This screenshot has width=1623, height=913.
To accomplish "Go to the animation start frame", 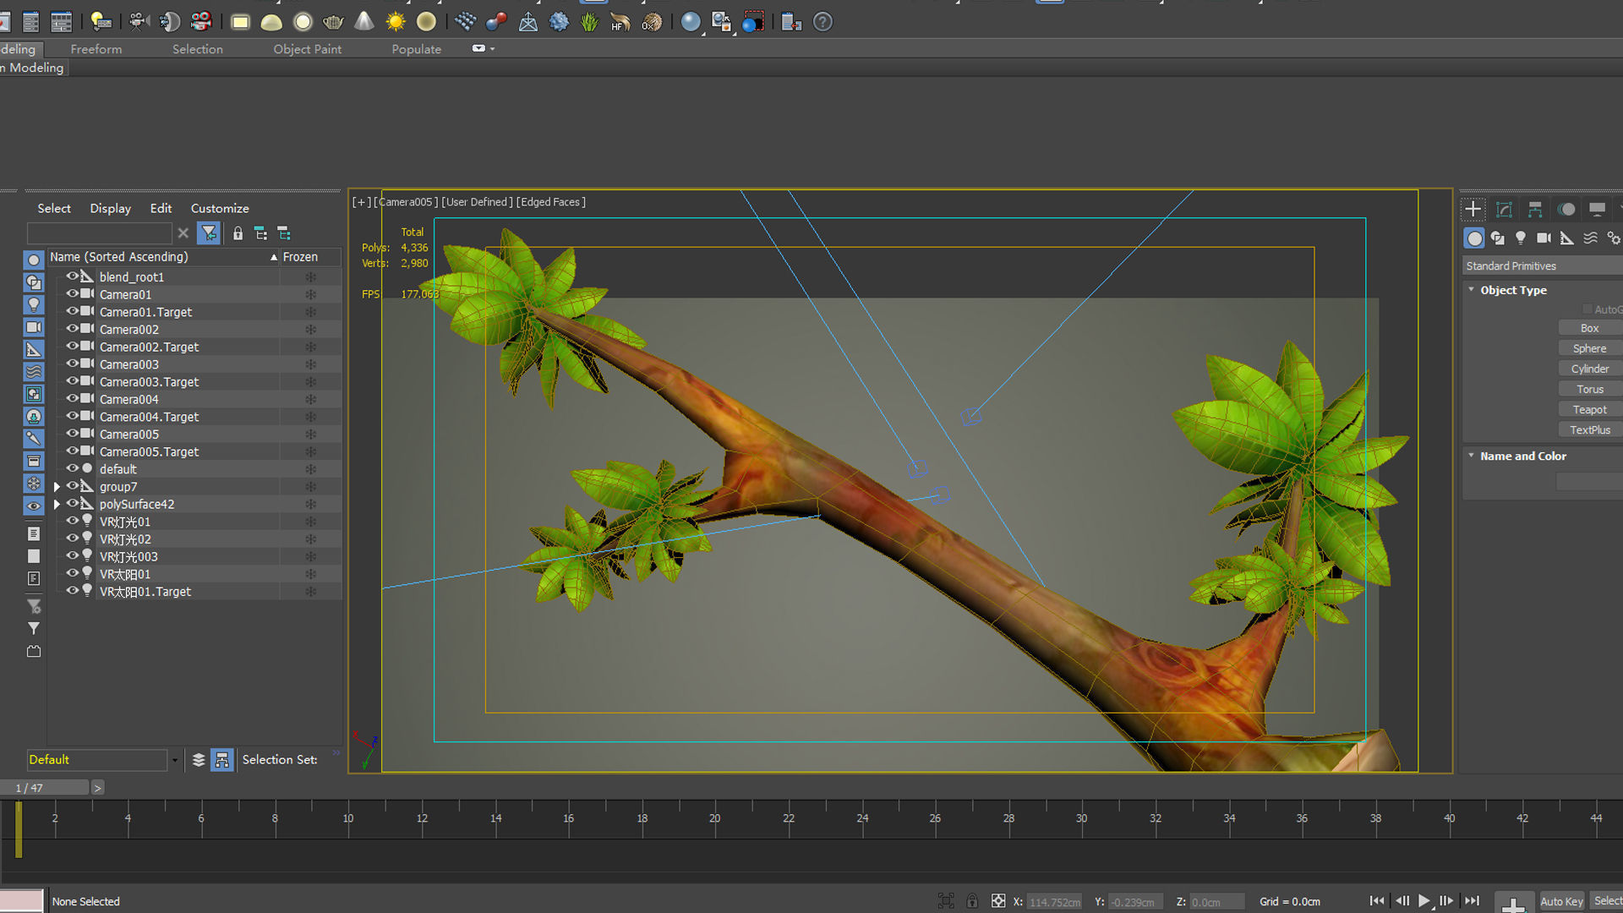I will [1377, 901].
